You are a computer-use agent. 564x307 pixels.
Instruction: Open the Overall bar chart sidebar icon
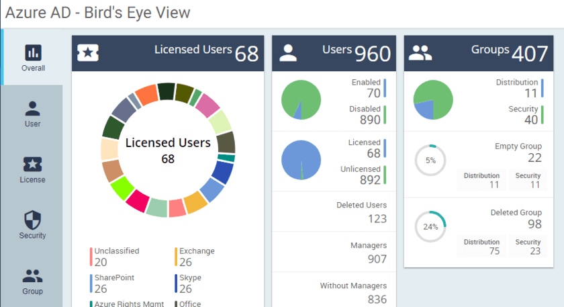click(x=33, y=52)
